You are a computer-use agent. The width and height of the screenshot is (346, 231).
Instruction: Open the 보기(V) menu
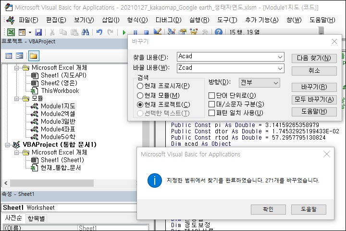point(84,20)
